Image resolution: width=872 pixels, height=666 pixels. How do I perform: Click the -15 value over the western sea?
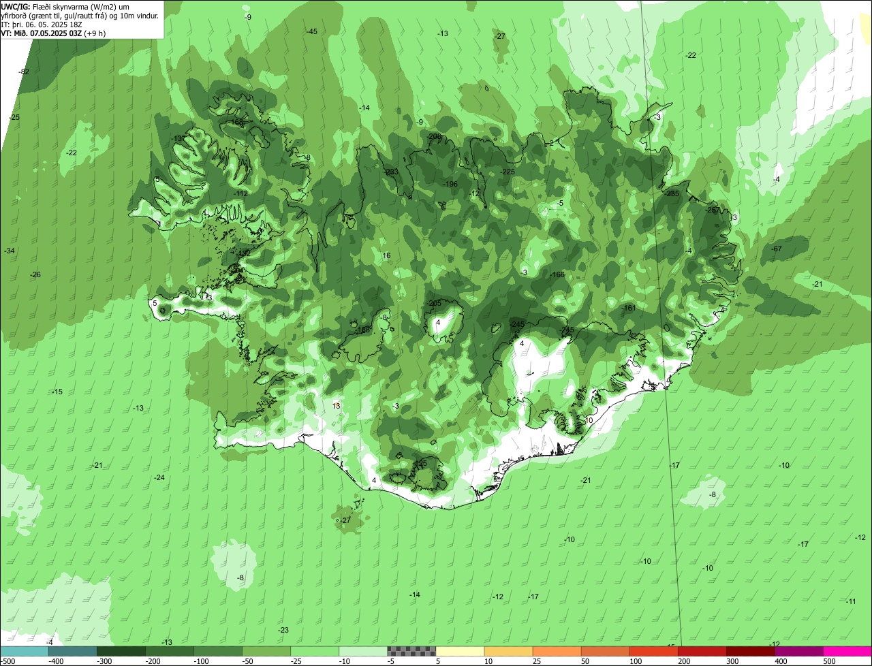(x=57, y=392)
